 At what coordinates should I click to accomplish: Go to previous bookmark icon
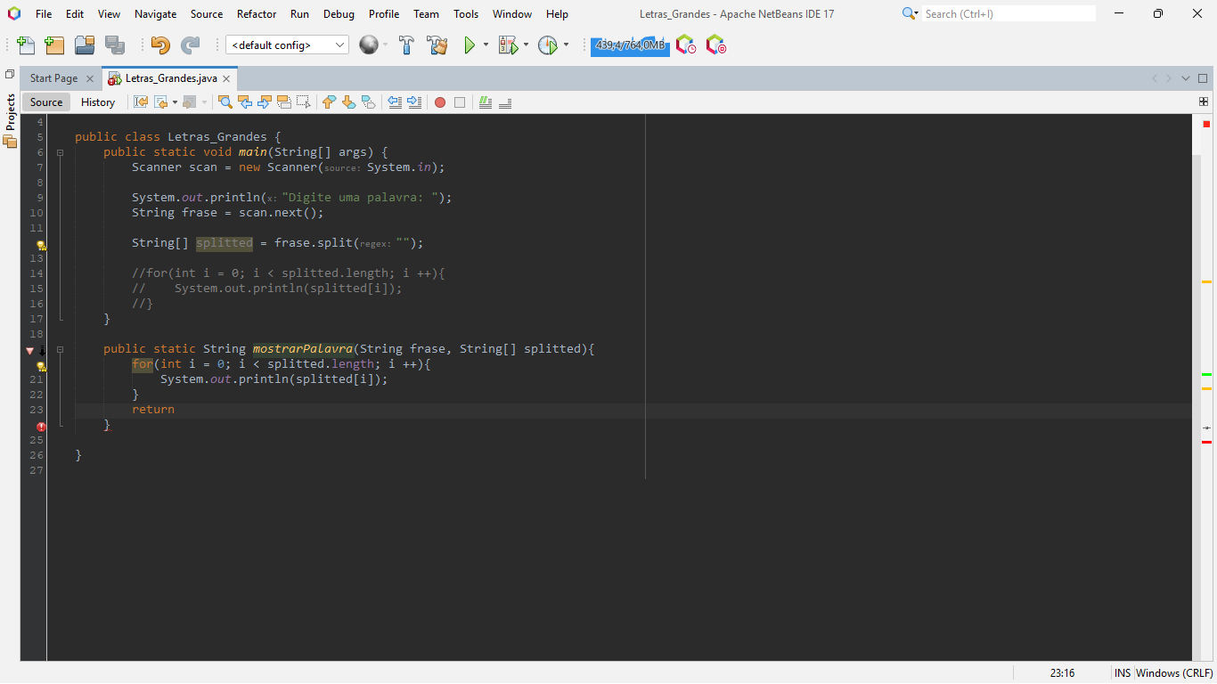(x=329, y=102)
